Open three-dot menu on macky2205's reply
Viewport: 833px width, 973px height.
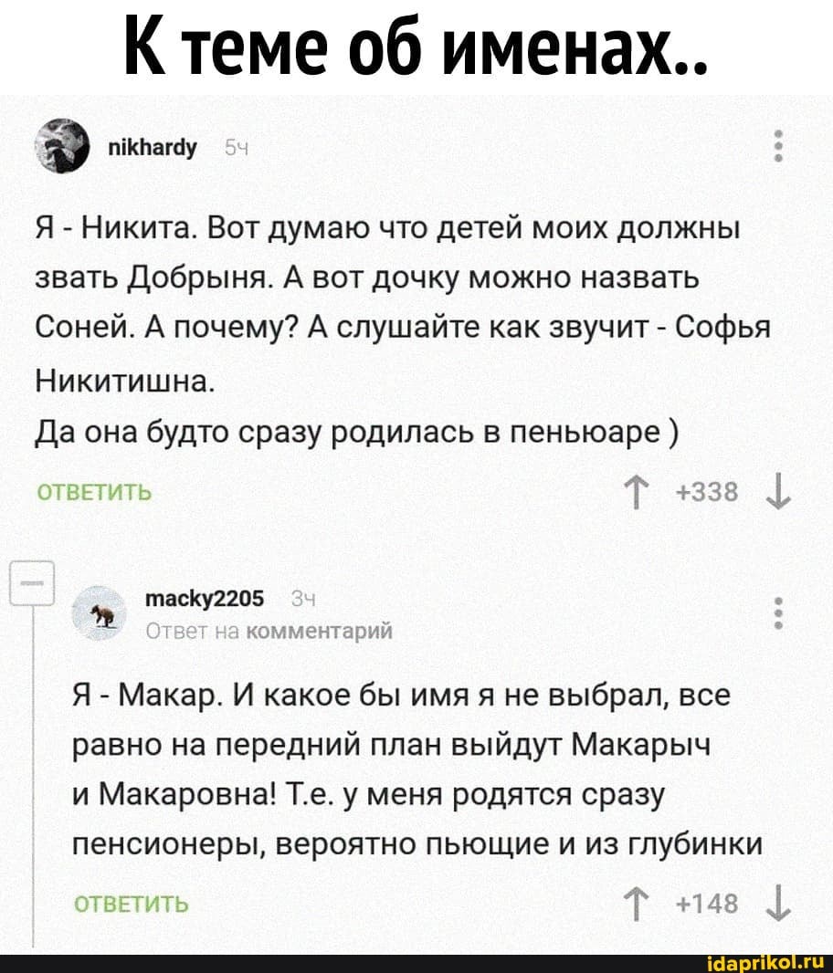778,613
